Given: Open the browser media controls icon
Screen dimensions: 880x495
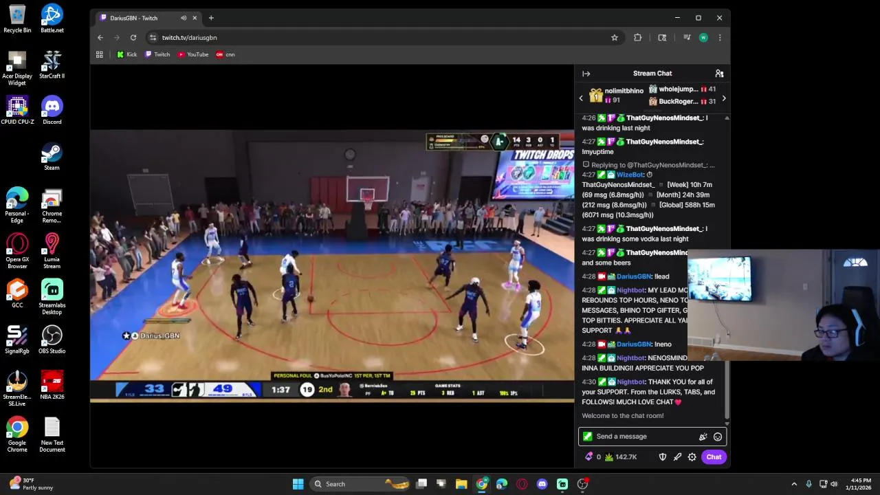Looking at the screenshot, I should pos(686,38).
